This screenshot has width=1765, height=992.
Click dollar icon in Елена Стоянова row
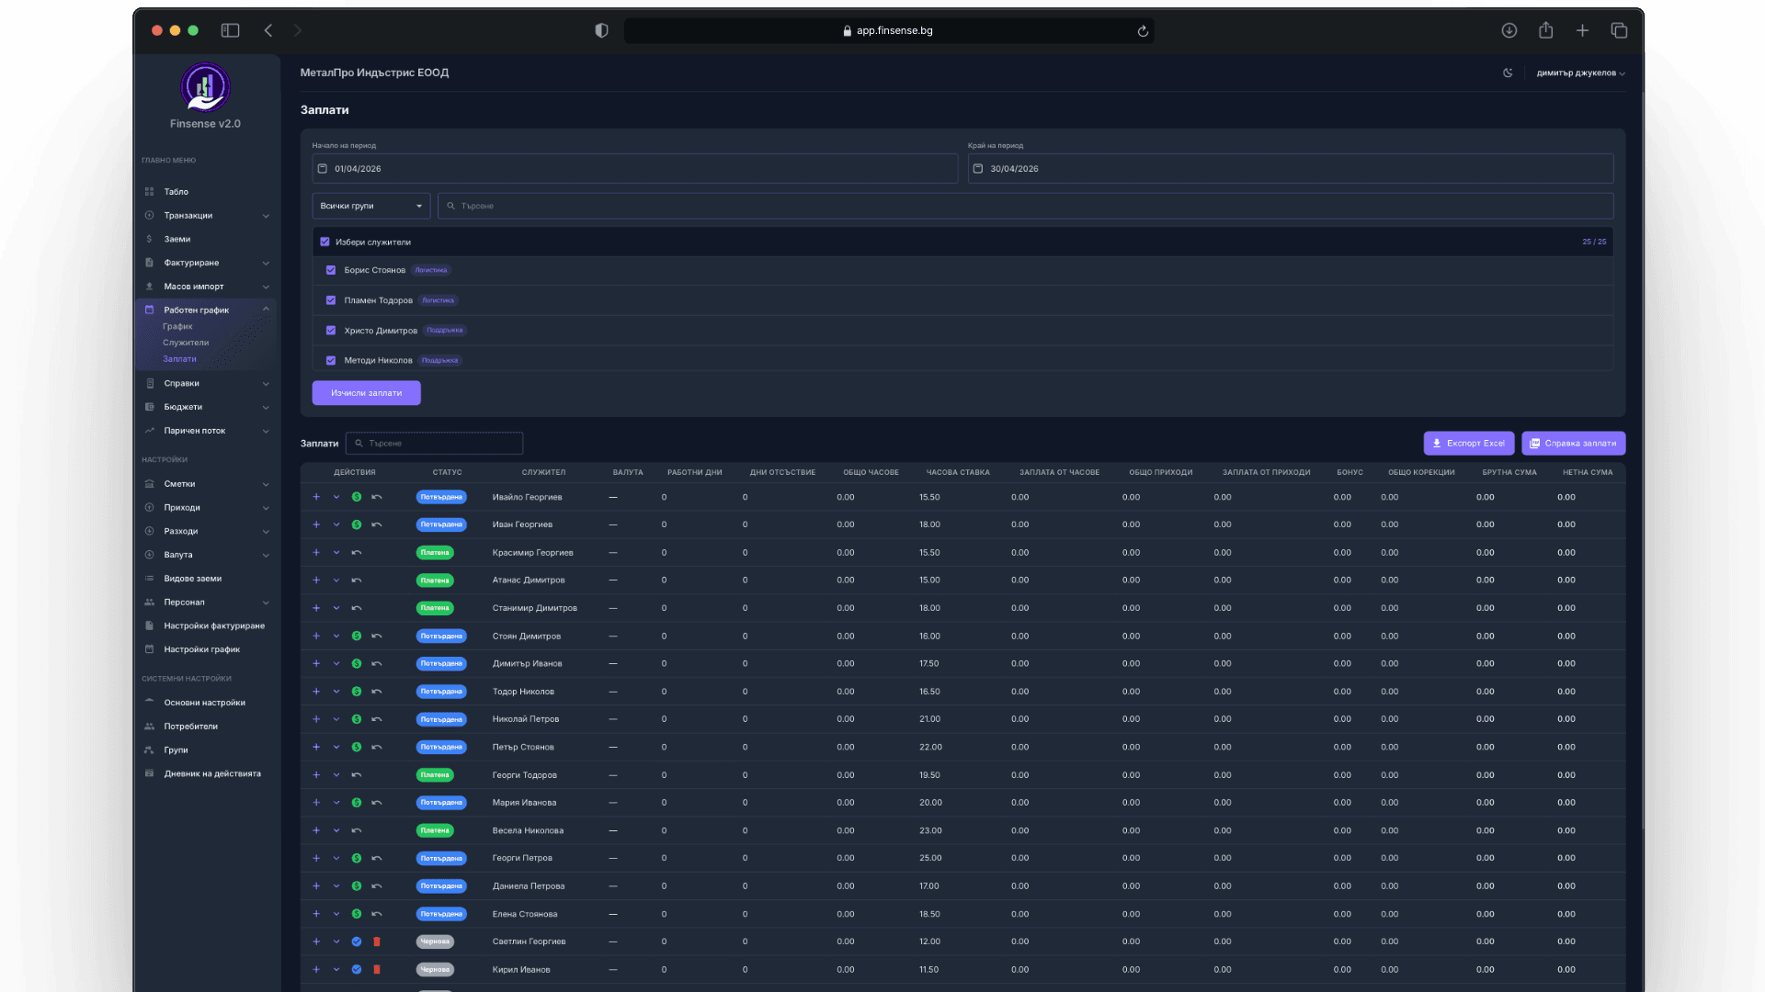coord(357,914)
